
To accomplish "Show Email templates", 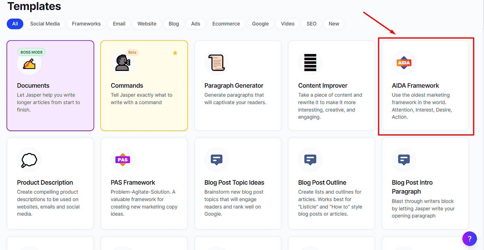I will pyautogui.click(x=119, y=24).
